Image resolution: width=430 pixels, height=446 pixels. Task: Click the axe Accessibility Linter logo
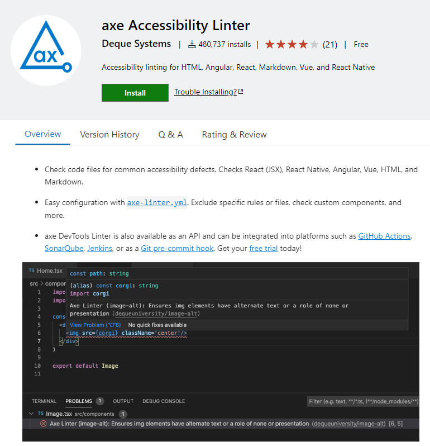(x=46, y=50)
